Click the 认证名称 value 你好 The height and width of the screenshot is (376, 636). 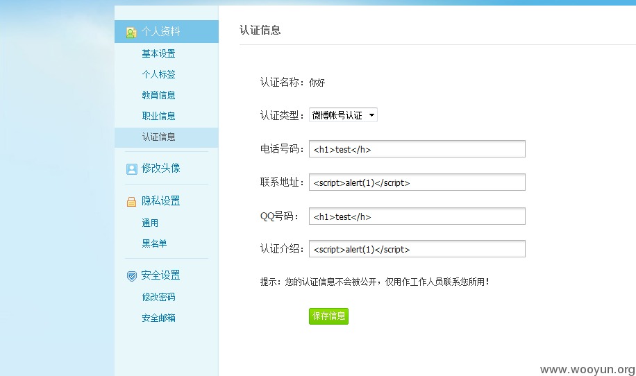[x=317, y=83]
